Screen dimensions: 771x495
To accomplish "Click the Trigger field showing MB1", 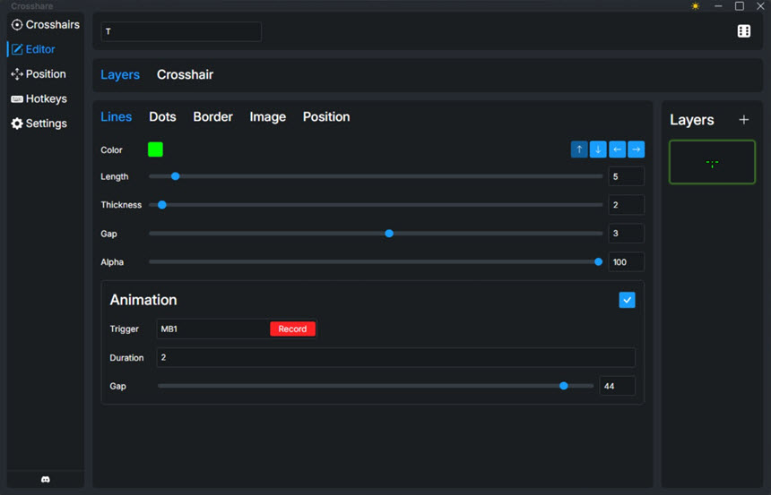I will point(212,329).
